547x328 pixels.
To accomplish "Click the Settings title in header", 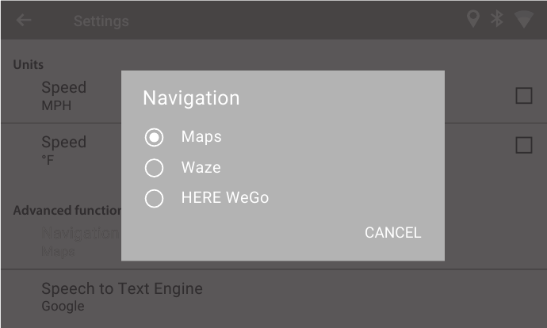I will (x=101, y=21).
